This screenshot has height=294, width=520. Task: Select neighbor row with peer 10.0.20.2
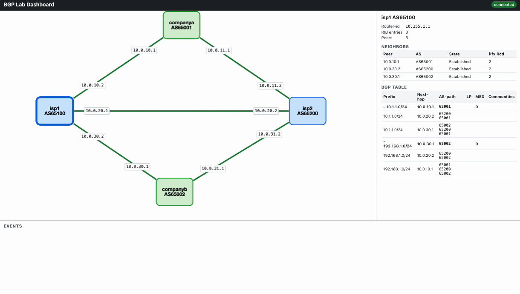pos(449,69)
